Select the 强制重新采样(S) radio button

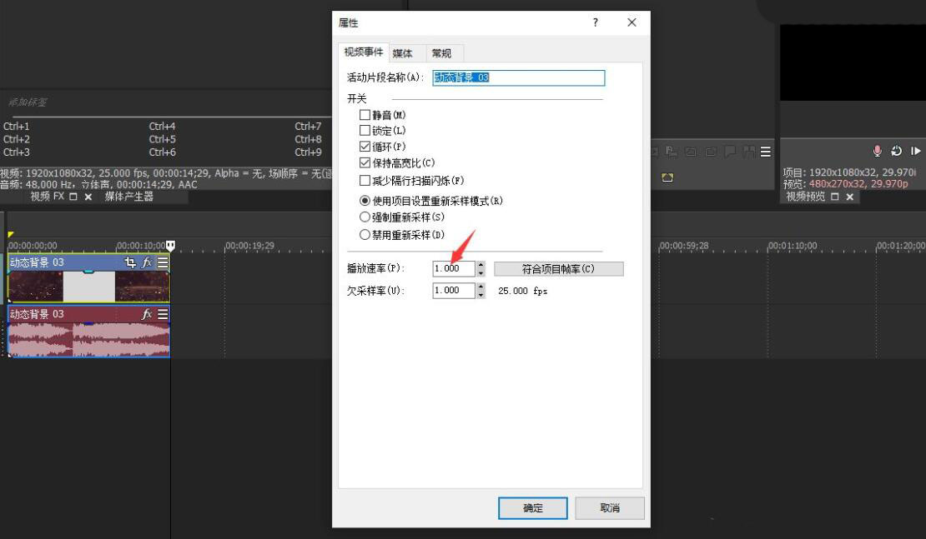[365, 216]
